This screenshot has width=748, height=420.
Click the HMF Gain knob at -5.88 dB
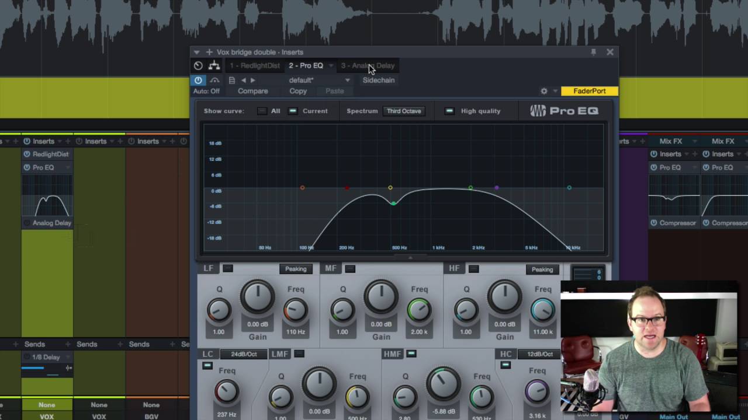tap(444, 384)
